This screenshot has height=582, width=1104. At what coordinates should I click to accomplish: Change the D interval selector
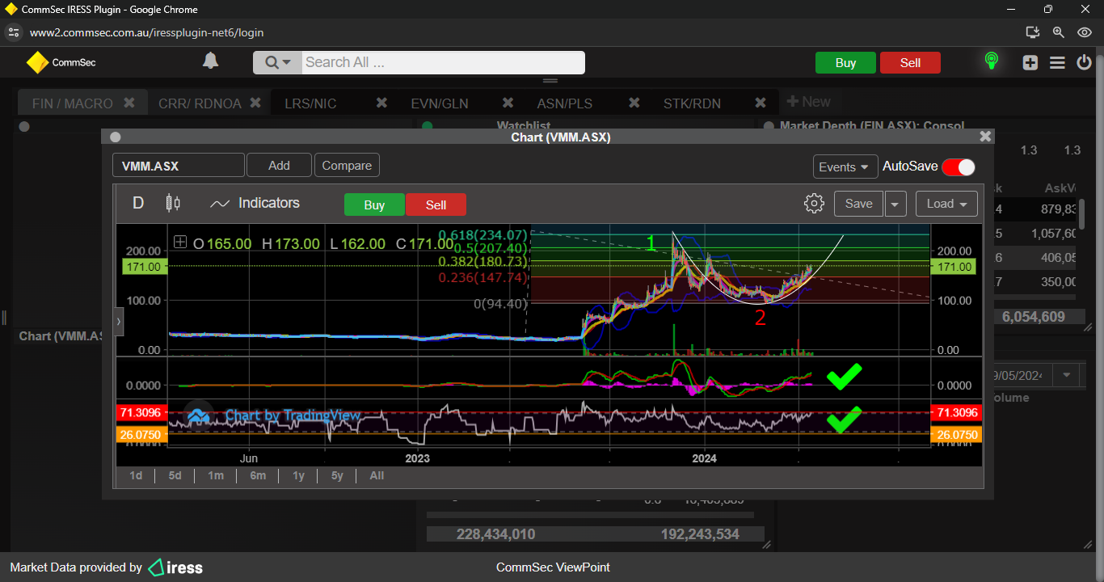point(138,203)
